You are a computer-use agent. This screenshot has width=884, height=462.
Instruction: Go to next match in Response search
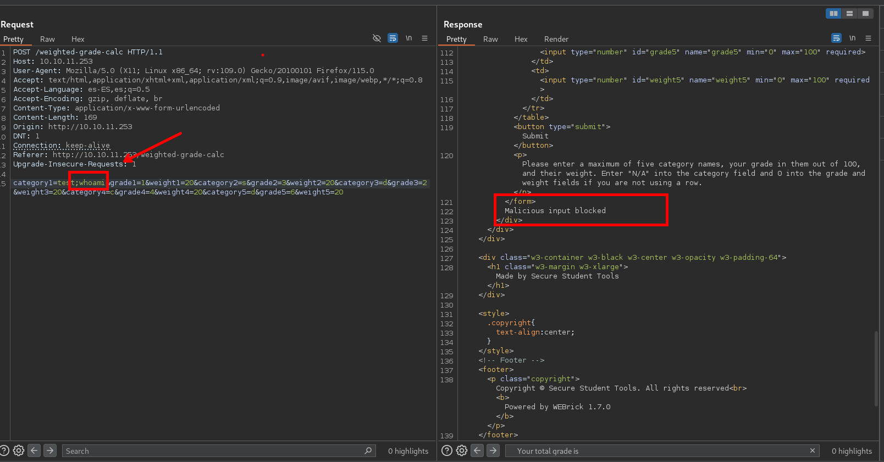[493, 450]
